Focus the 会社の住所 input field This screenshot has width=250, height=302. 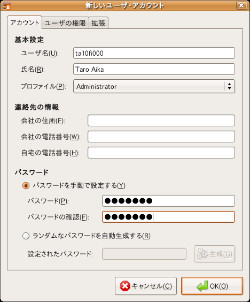161,120
